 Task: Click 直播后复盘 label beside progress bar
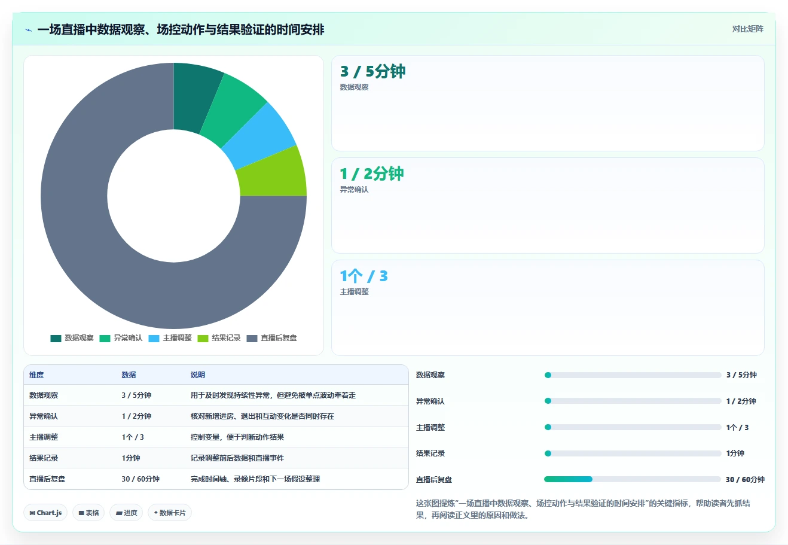pos(434,480)
